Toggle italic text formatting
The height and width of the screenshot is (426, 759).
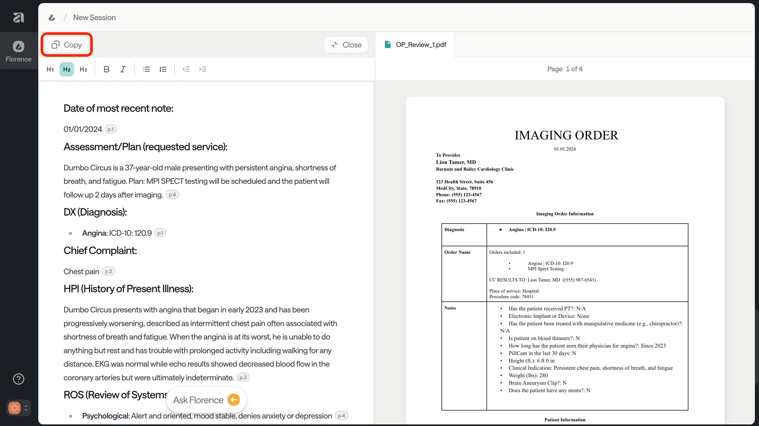point(123,69)
